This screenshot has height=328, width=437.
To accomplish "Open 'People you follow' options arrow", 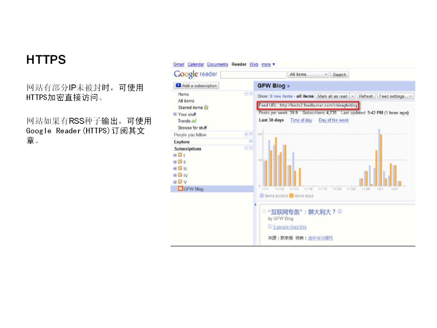I will click(x=251, y=134).
